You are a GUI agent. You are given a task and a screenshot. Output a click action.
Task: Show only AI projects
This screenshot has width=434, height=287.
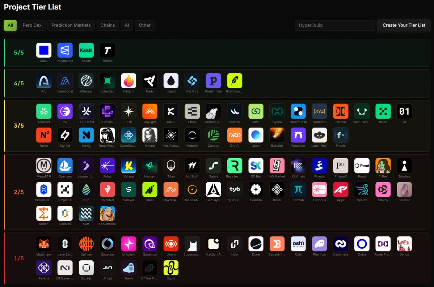pos(127,25)
